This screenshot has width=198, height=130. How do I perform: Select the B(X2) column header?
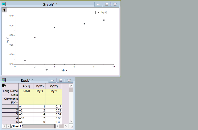click(40, 86)
